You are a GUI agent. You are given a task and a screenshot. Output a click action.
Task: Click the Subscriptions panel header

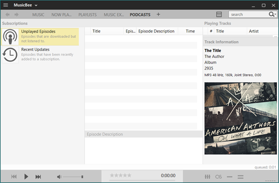15,24
